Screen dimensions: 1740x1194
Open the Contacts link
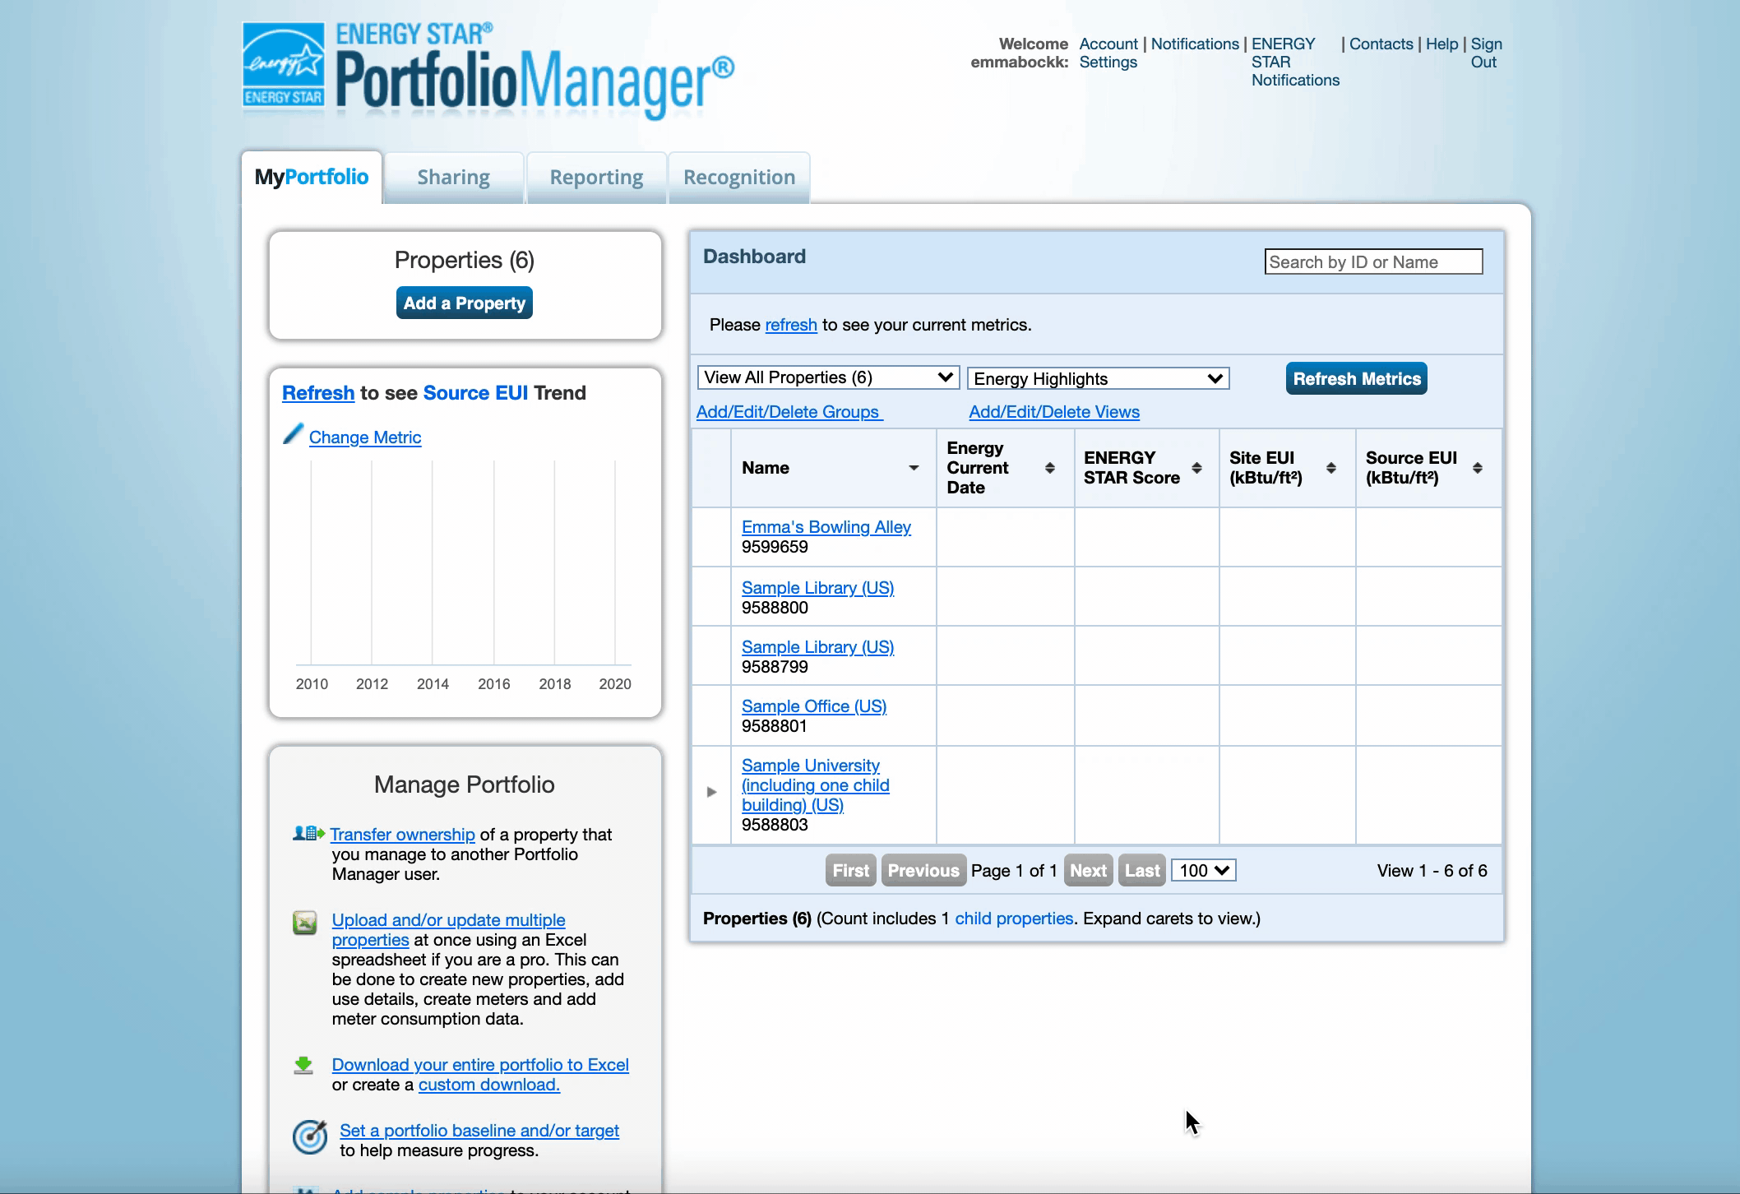(x=1381, y=44)
